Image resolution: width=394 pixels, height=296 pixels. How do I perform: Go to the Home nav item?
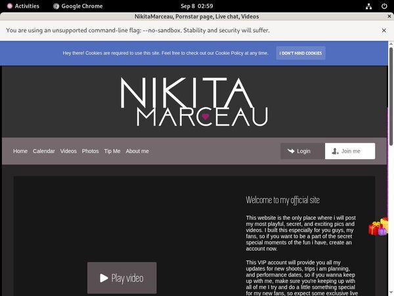click(x=20, y=151)
